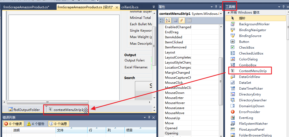The image size is (289, 137).
Task: Pick the BackgroundWorker toolbox icon
Action: pyautogui.click(x=233, y=24)
